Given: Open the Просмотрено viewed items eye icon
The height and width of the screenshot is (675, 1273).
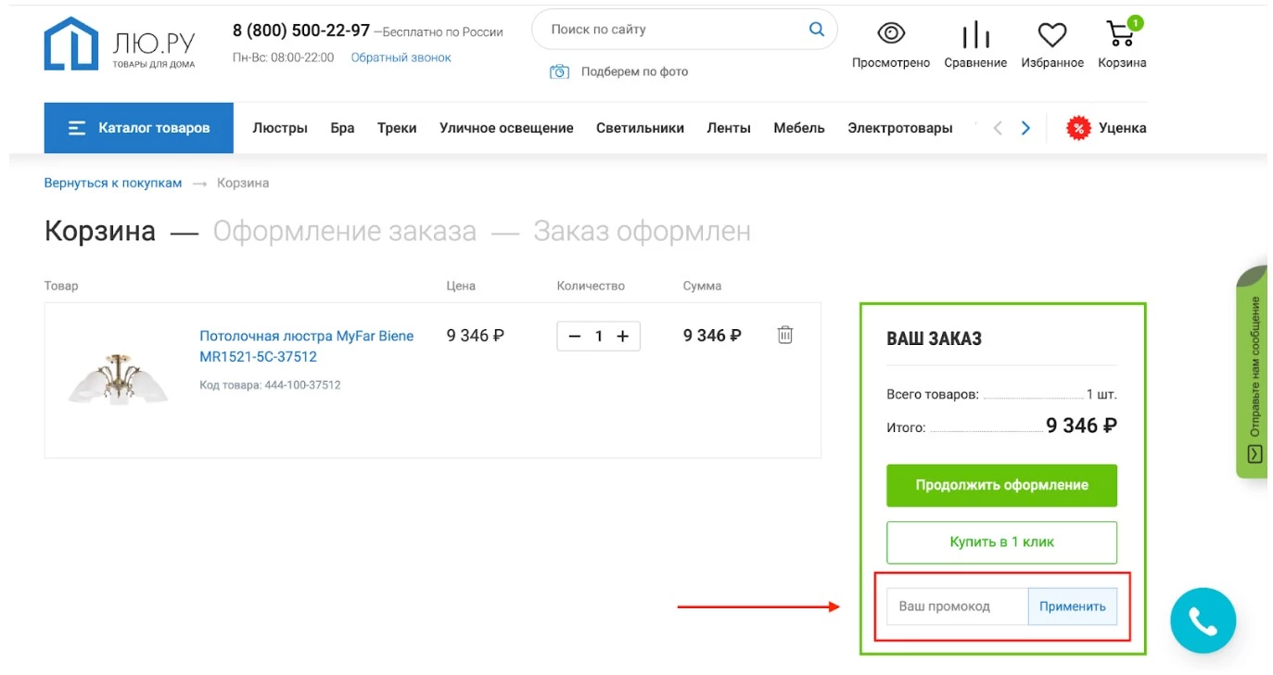Looking at the screenshot, I should pos(889,32).
